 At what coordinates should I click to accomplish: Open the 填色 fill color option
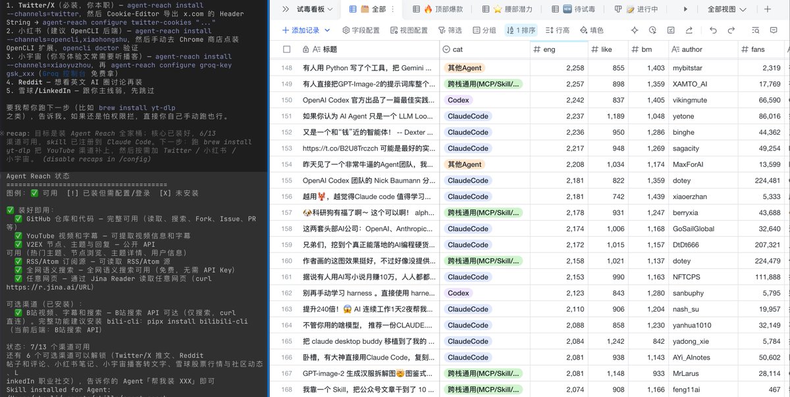click(x=591, y=30)
